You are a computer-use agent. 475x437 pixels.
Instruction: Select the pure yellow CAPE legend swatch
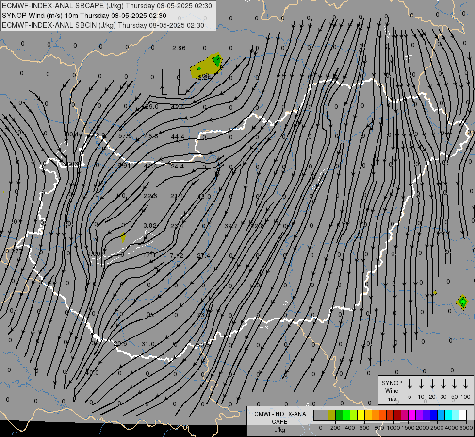[361, 415]
